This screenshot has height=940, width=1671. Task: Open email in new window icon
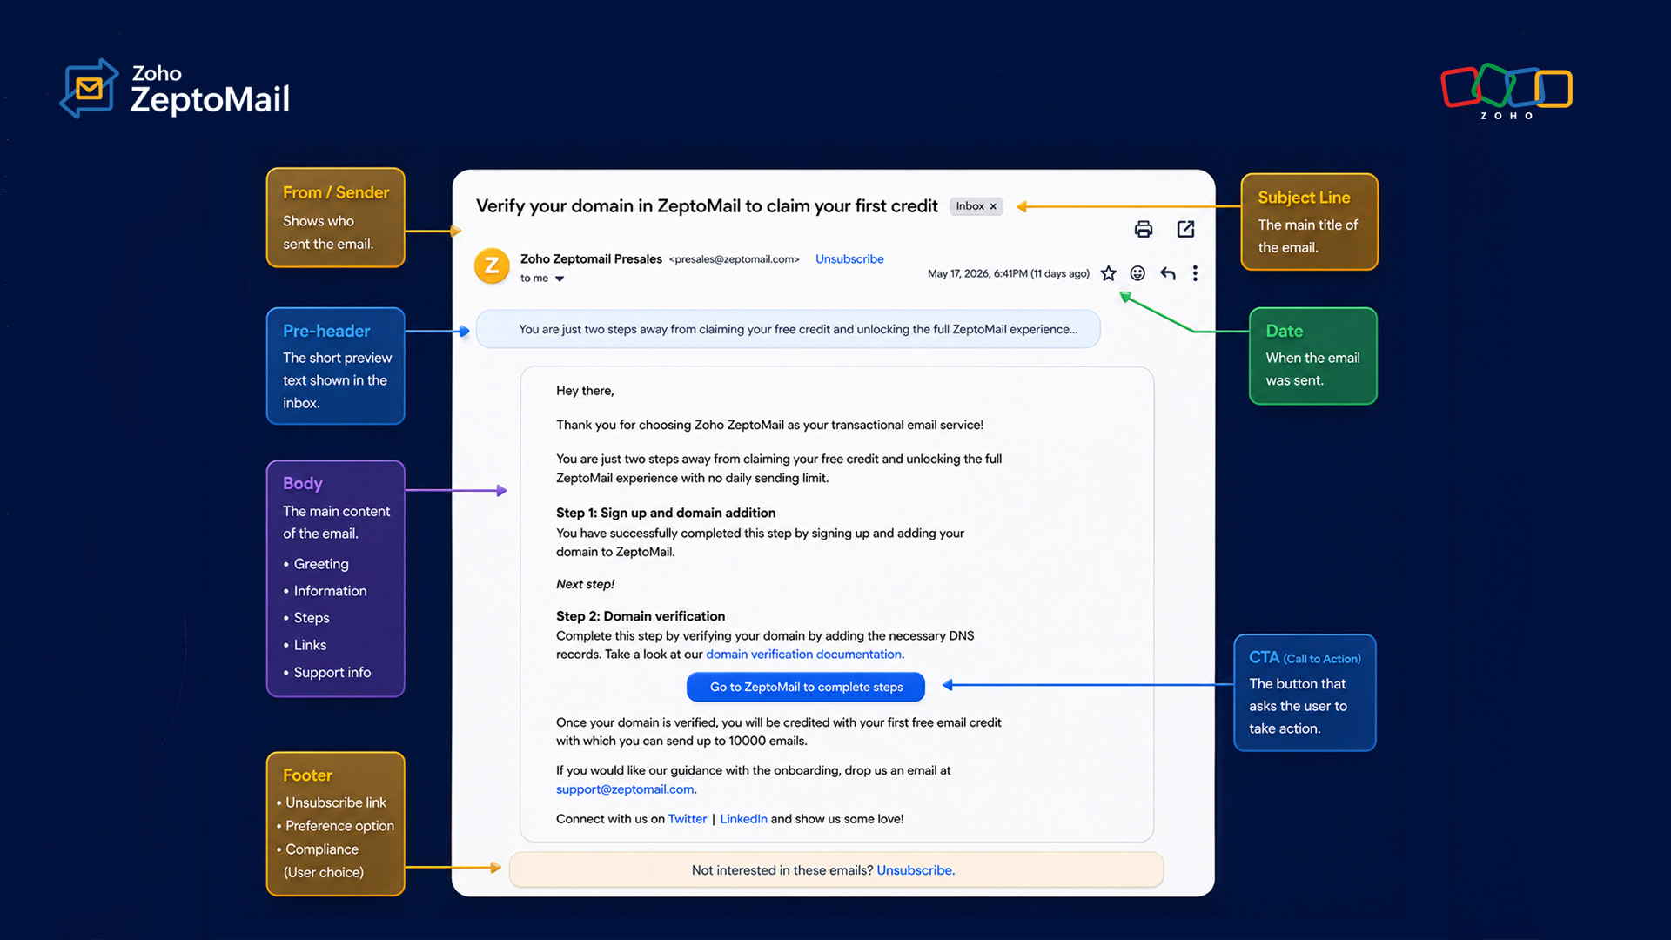(1185, 229)
